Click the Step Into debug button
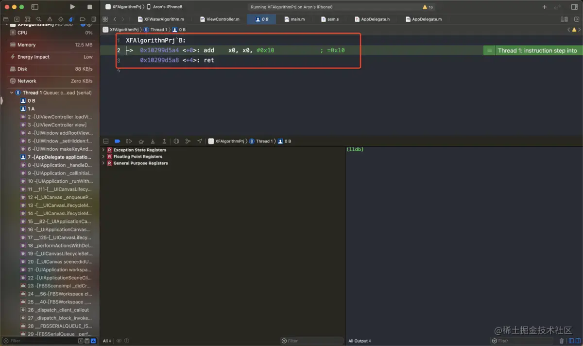Image resolution: width=583 pixels, height=346 pixels. pyautogui.click(x=153, y=141)
